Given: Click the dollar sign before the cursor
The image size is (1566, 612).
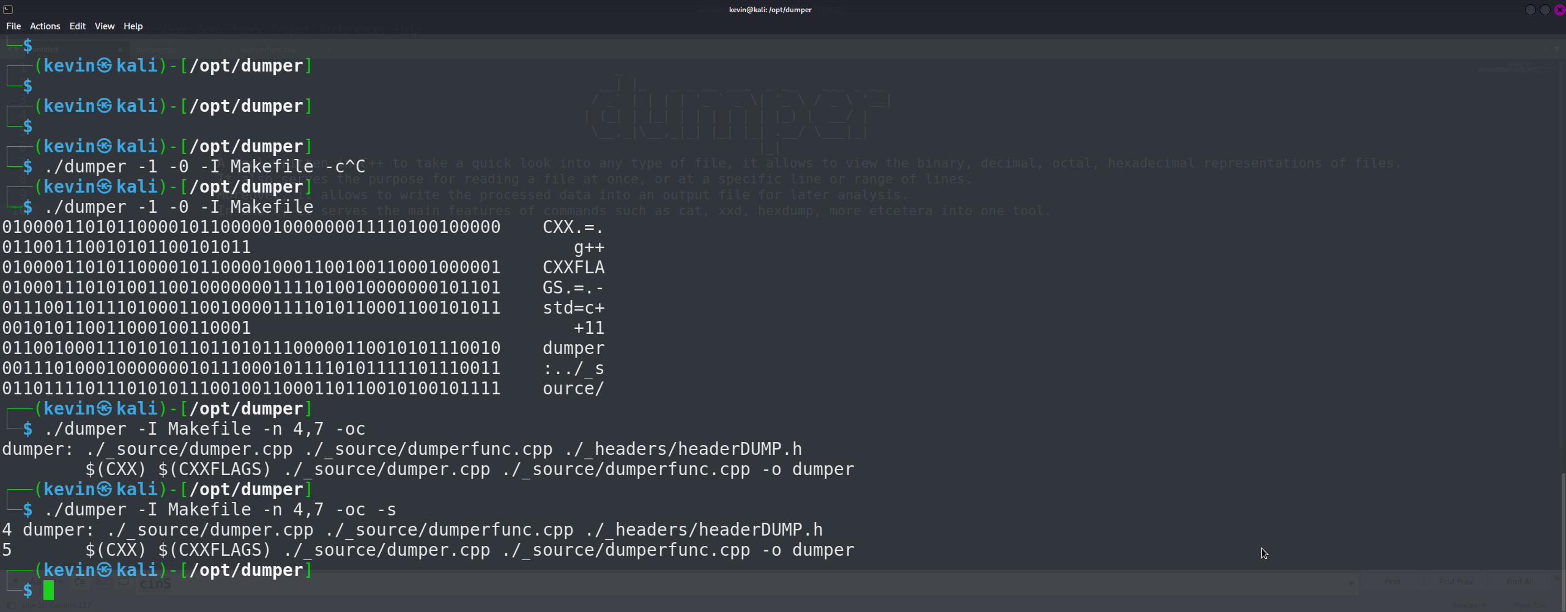Looking at the screenshot, I should [x=28, y=591].
